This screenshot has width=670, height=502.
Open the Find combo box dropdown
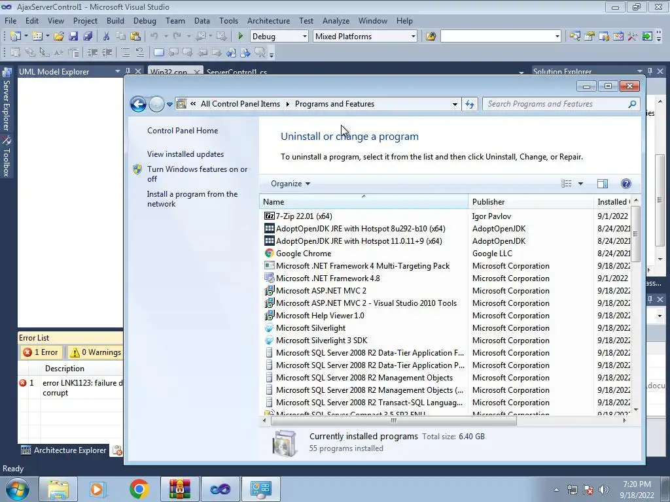(557, 37)
